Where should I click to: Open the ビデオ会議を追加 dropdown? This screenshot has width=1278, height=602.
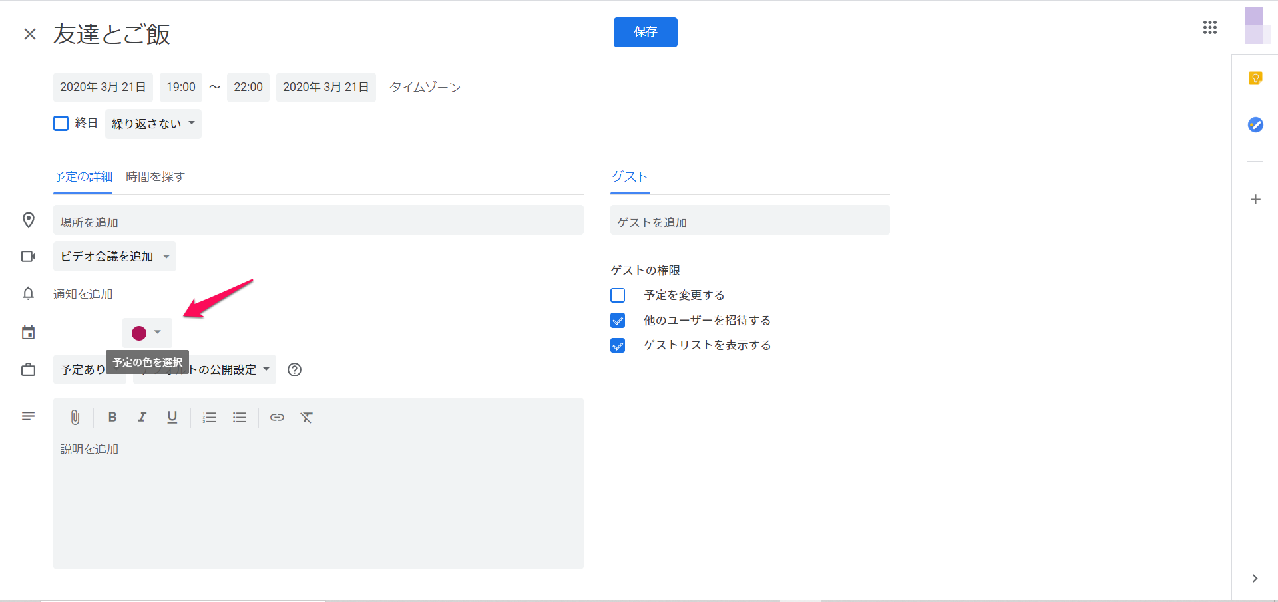[x=114, y=256]
